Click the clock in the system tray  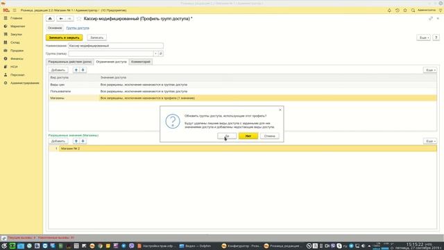[x=419, y=246]
